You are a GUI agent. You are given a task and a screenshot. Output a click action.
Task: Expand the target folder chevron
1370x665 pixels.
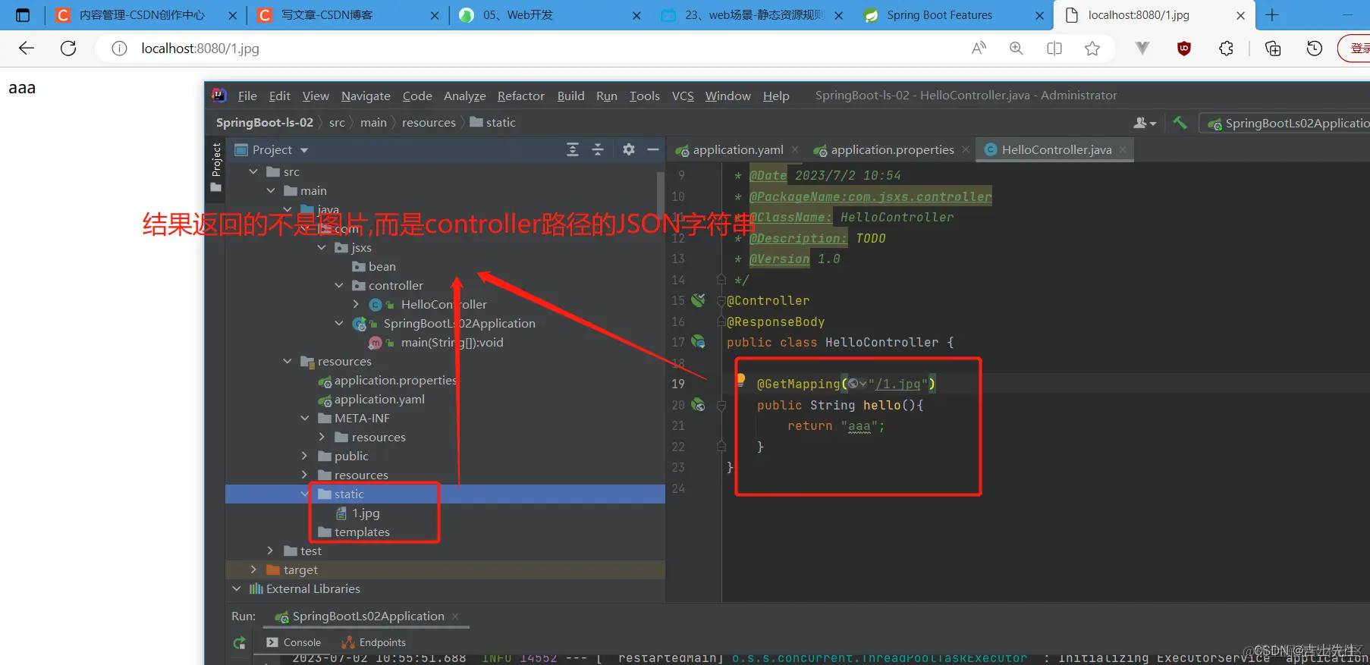click(253, 569)
